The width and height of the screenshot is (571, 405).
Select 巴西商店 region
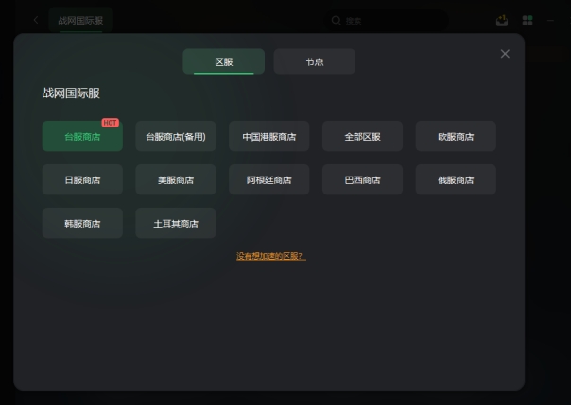pyautogui.click(x=362, y=179)
